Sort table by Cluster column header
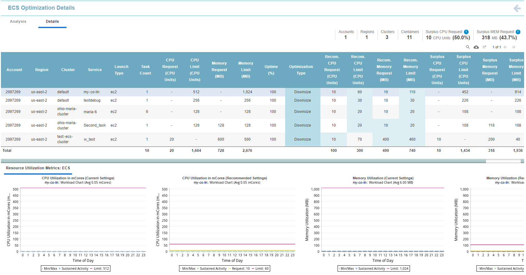The width and height of the screenshot is (526, 275). tap(68, 70)
